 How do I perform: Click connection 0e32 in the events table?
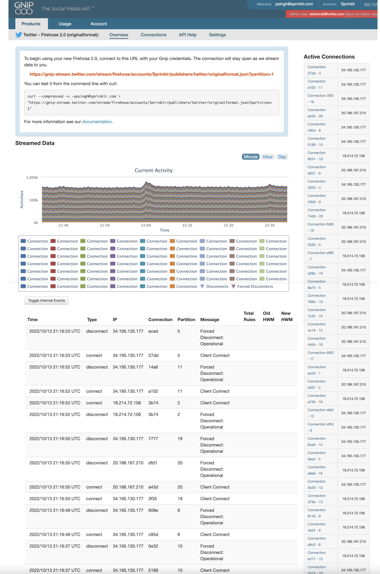pyautogui.click(x=153, y=546)
